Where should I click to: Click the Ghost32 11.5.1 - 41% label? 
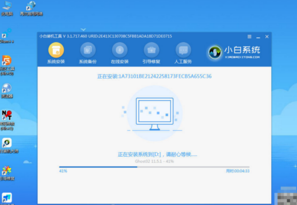pos(154,161)
